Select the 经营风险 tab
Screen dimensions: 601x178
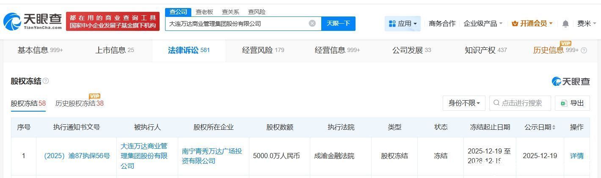pyautogui.click(x=263, y=50)
